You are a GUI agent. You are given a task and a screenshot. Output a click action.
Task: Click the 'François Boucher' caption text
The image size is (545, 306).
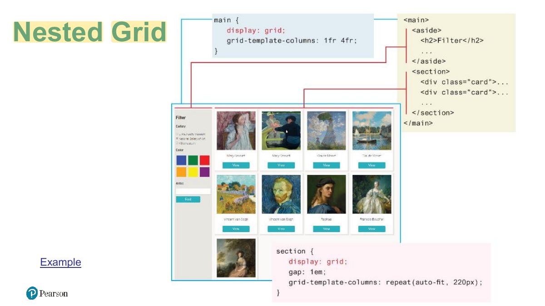click(372, 219)
